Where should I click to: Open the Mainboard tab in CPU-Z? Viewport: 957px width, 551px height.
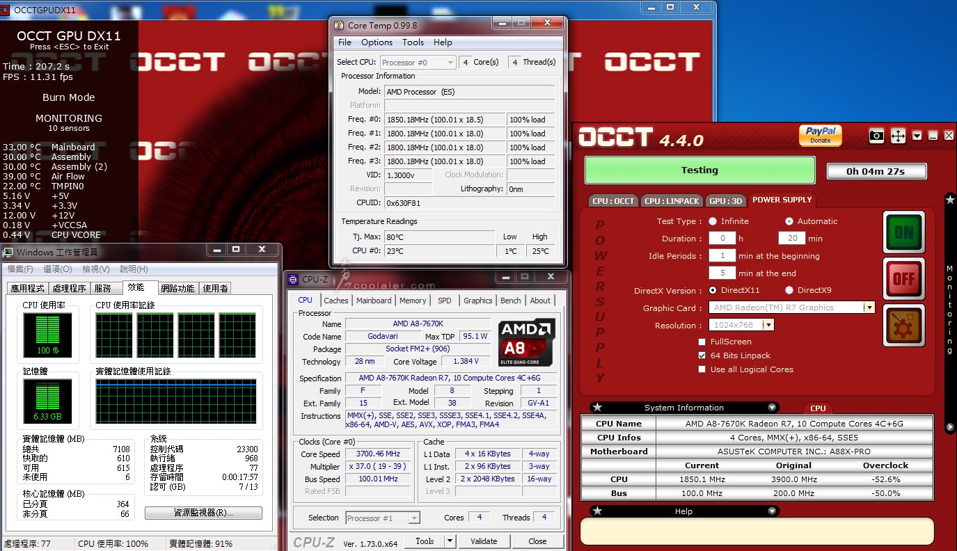(374, 301)
